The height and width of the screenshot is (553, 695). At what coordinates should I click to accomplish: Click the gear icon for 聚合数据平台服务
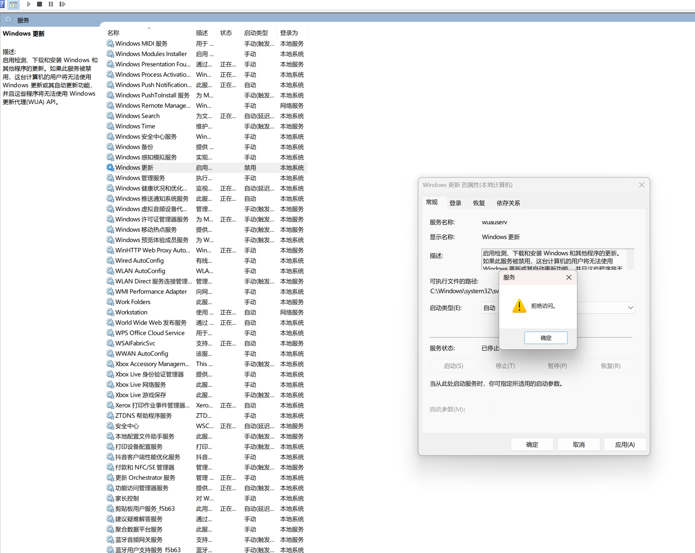[x=110, y=529]
